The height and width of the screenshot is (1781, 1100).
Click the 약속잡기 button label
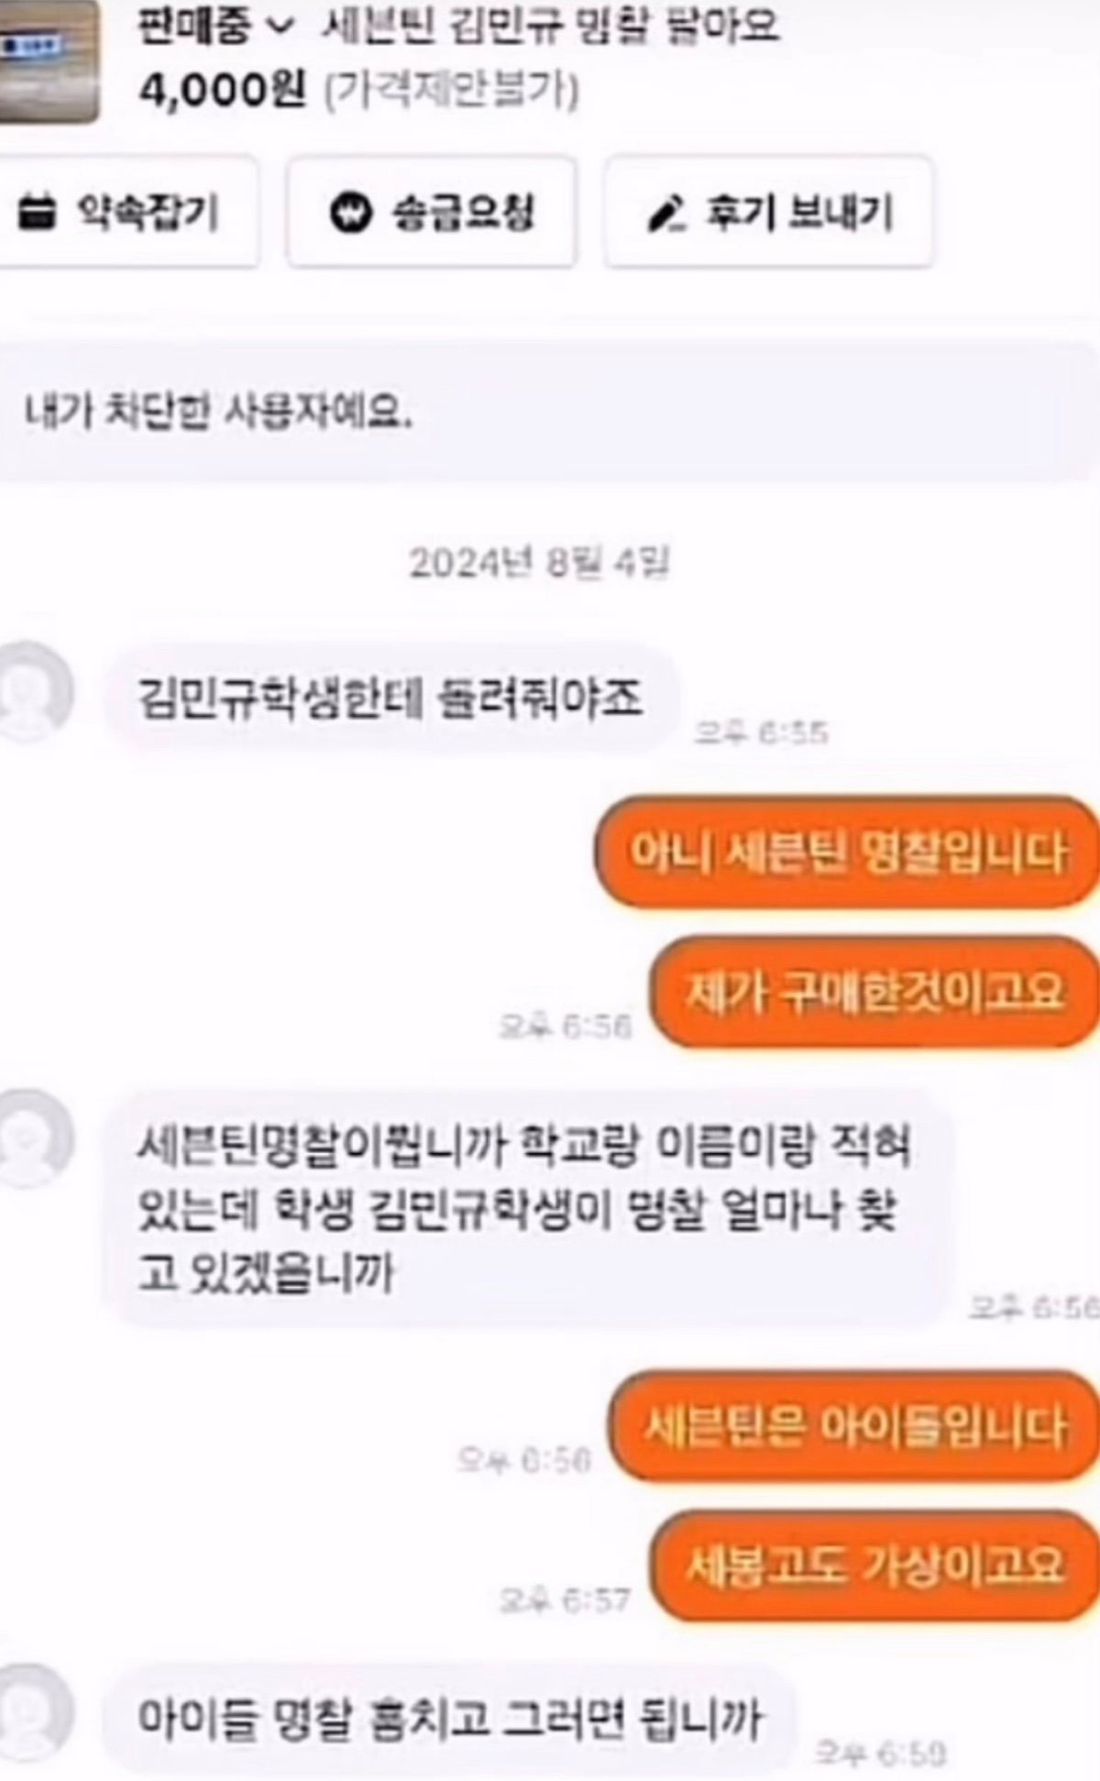click(148, 213)
